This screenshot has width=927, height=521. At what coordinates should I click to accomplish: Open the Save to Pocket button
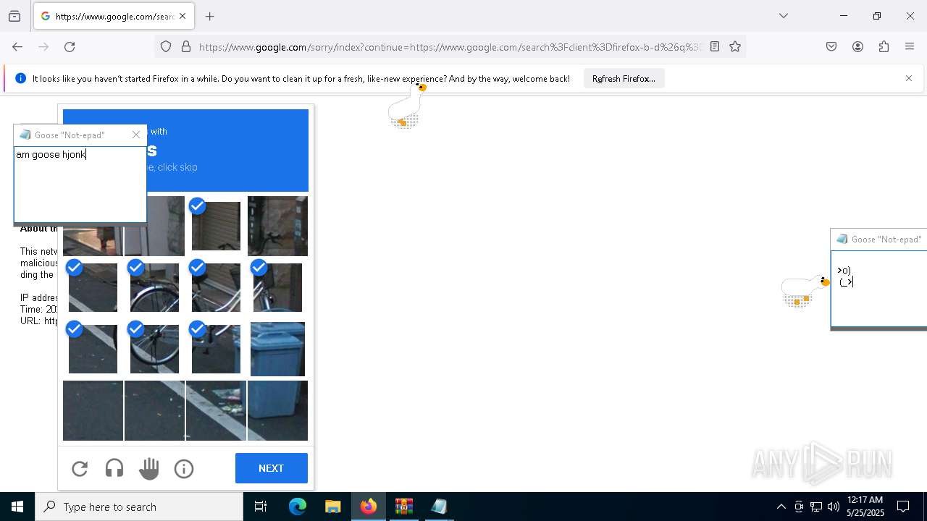[x=831, y=46]
